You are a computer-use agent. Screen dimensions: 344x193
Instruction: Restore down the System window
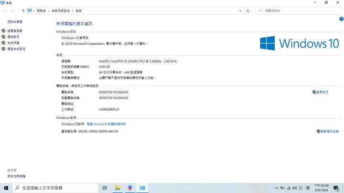point(326,3)
